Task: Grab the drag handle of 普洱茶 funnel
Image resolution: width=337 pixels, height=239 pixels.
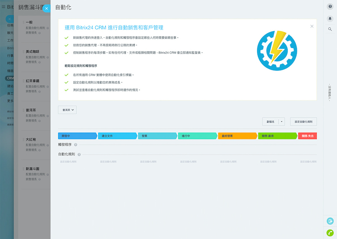Action: [x=24, y=110]
